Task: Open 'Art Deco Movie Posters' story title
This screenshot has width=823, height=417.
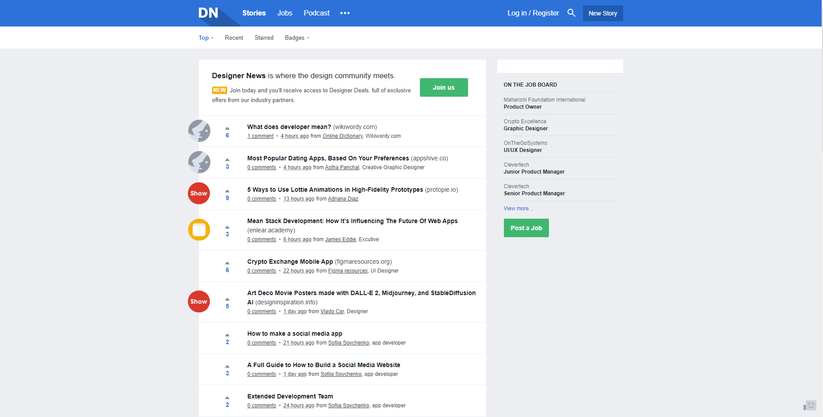Action: click(x=361, y=297)
